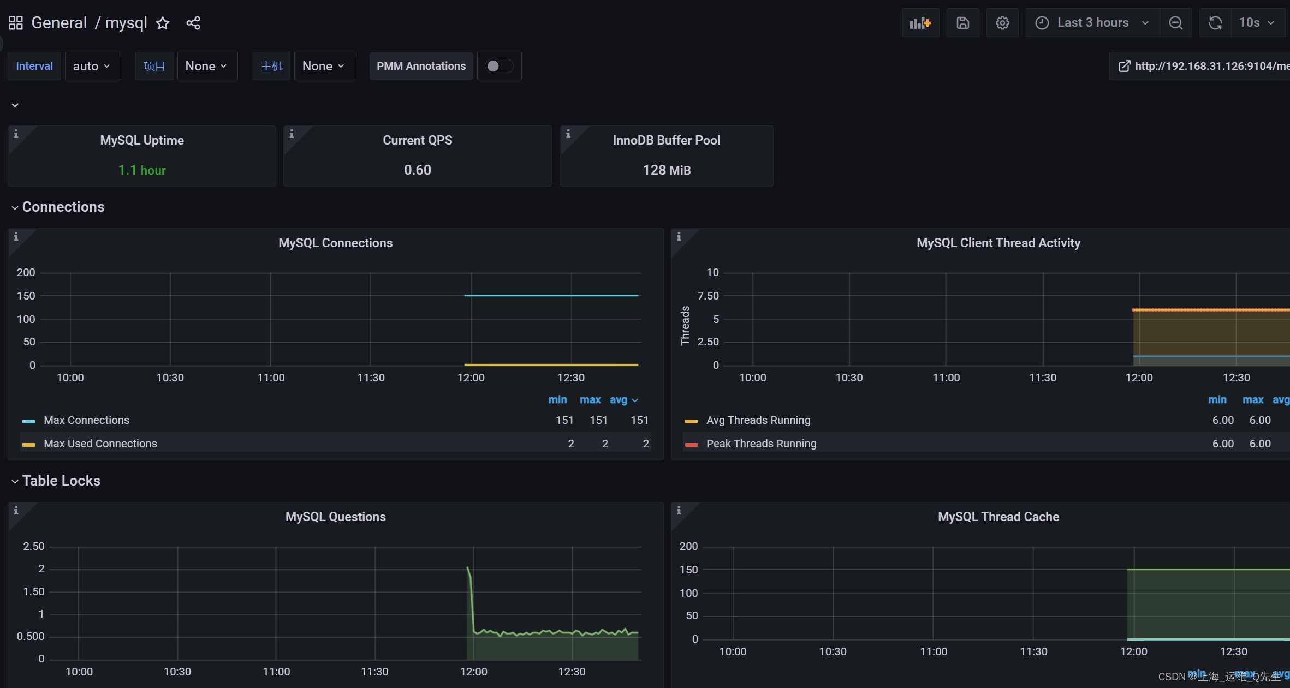Open the MySQL Thread Cache title menu
The image size is (1290, 688).
pos(998,517)
